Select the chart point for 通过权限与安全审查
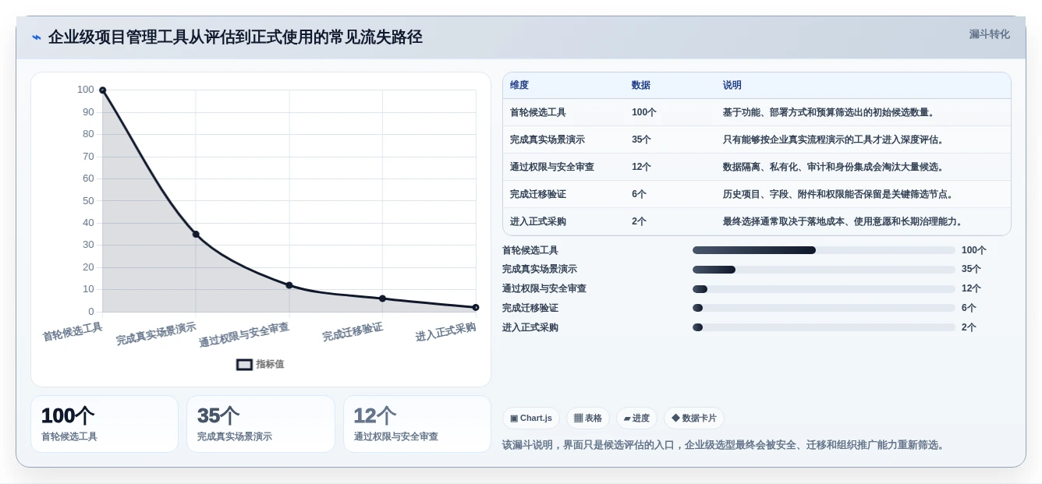The height and width of the screenshot is (484, 1042). [x=289, y=285]
